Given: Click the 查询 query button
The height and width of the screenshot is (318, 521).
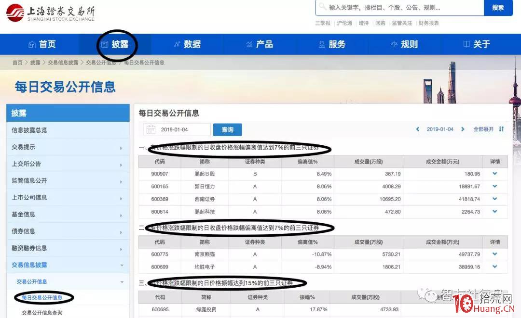Looking at the screenshot, I should coord(227,130).
